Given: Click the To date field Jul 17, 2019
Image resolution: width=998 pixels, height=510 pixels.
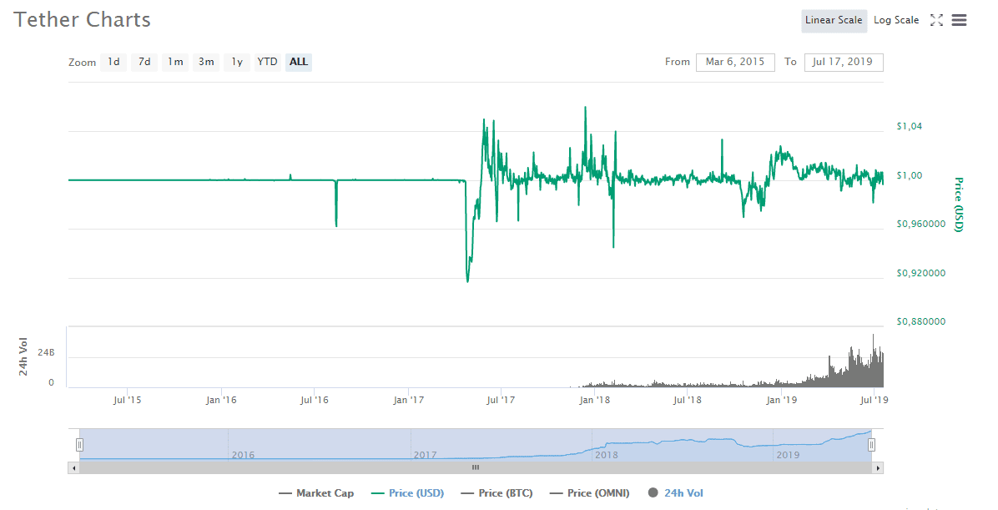Looking at the screenshot, I should [x=844, y=62].
